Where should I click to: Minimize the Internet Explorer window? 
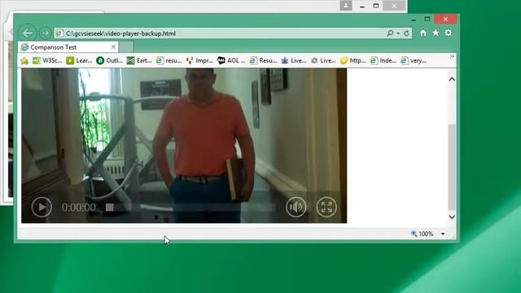coord(414,20)
